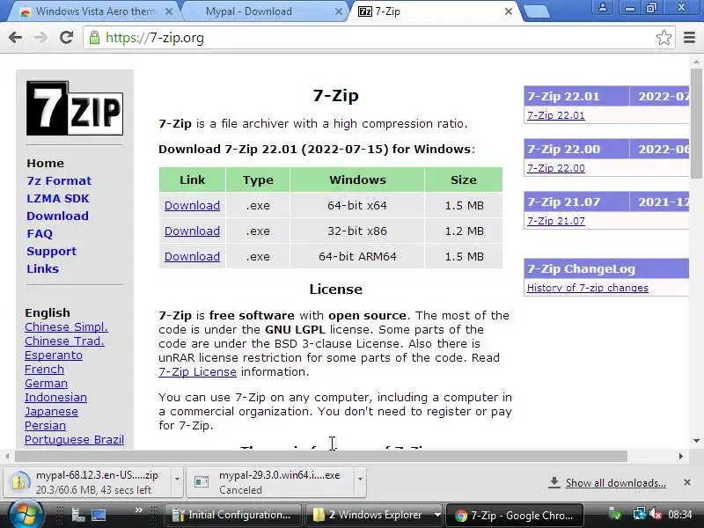Open the Links sidebar item

42,268
